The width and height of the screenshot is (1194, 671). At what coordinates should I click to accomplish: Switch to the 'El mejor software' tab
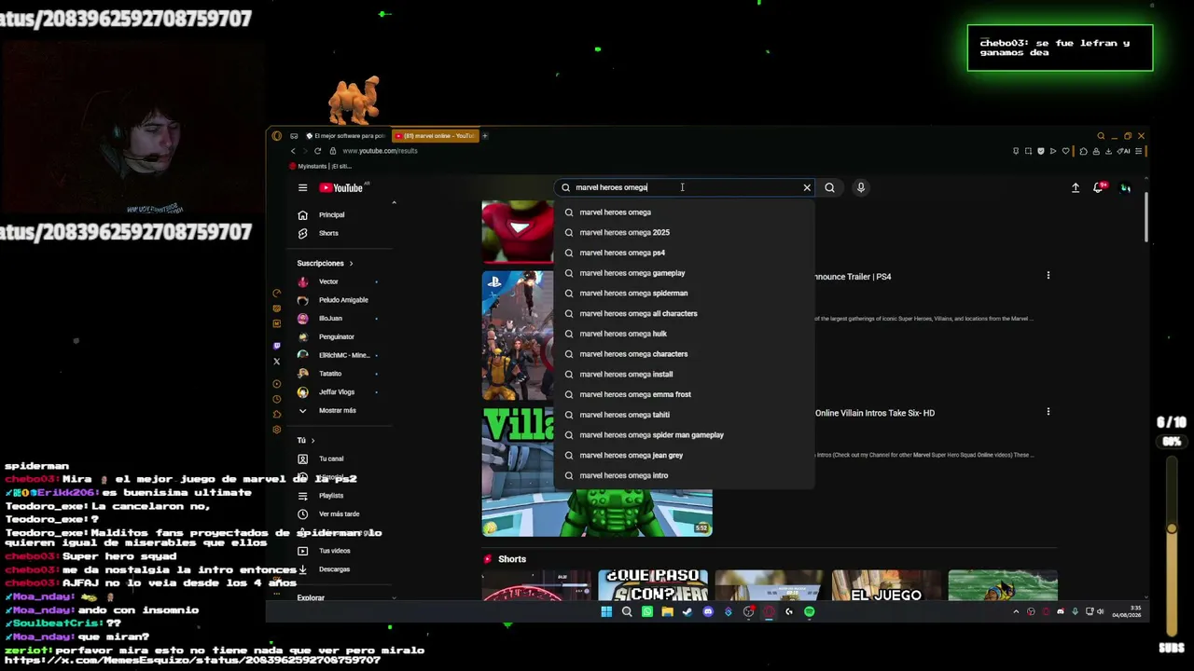point(344,136)
